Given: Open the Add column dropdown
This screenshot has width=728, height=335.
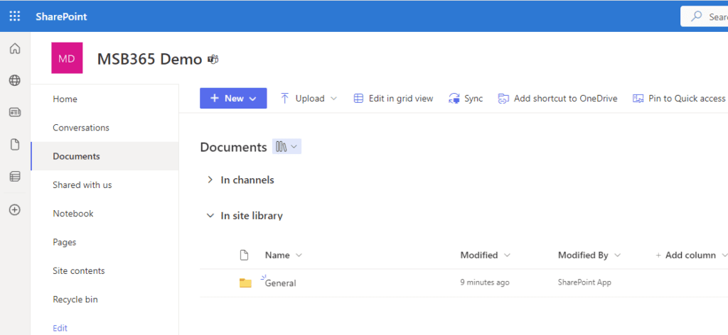Looking at the screenshot, I should coord(724,256).
